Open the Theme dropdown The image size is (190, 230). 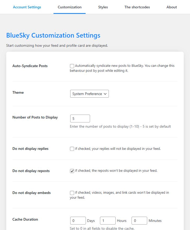point(89,94)
